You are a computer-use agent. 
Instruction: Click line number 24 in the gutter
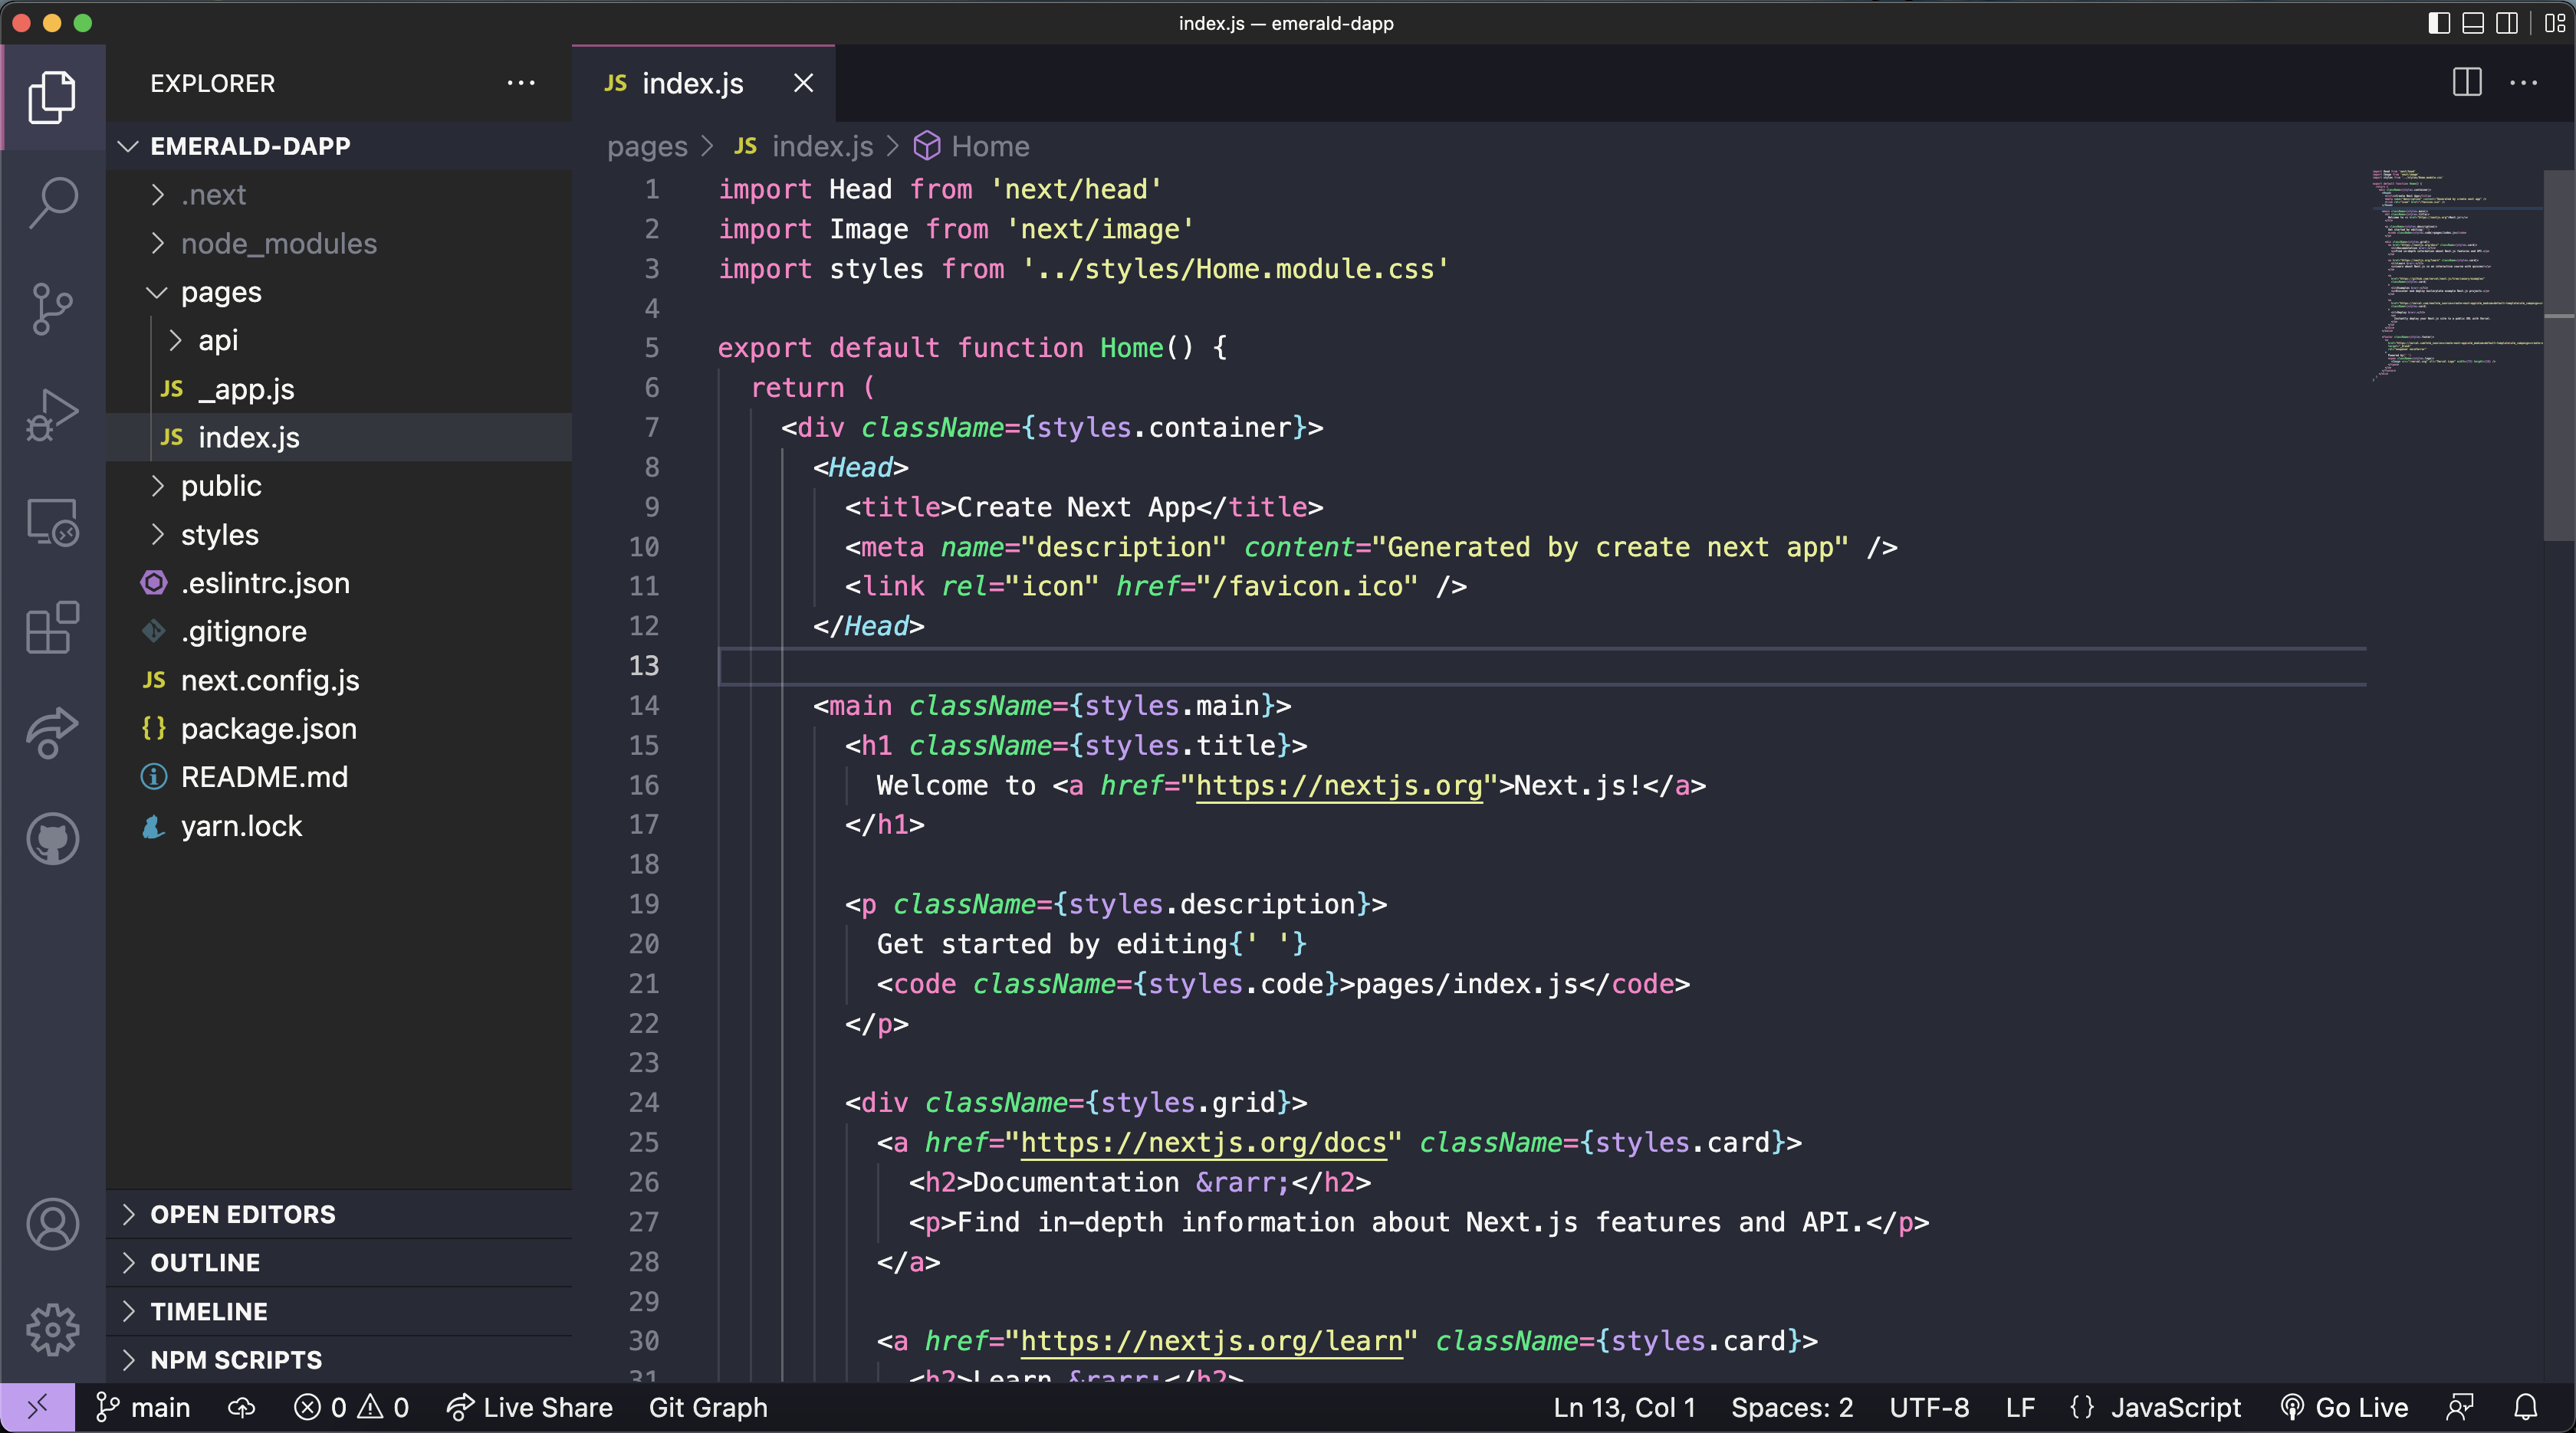(x=643, y=1102)
